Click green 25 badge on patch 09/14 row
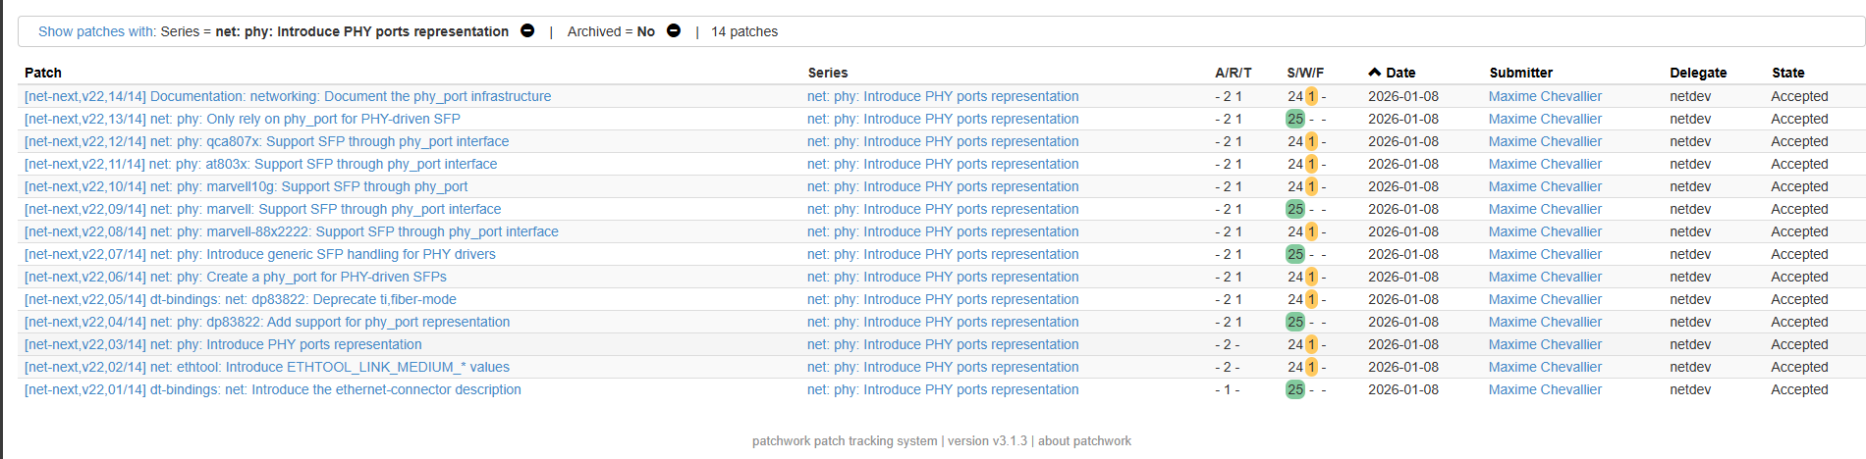 [x=1295, y=209]
